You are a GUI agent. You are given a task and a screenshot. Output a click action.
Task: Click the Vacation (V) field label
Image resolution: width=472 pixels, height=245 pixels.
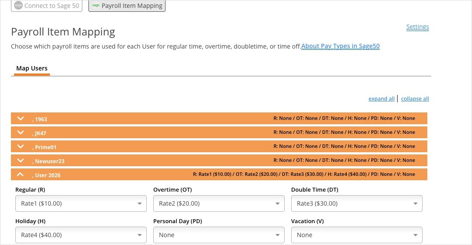click(307, 221)
